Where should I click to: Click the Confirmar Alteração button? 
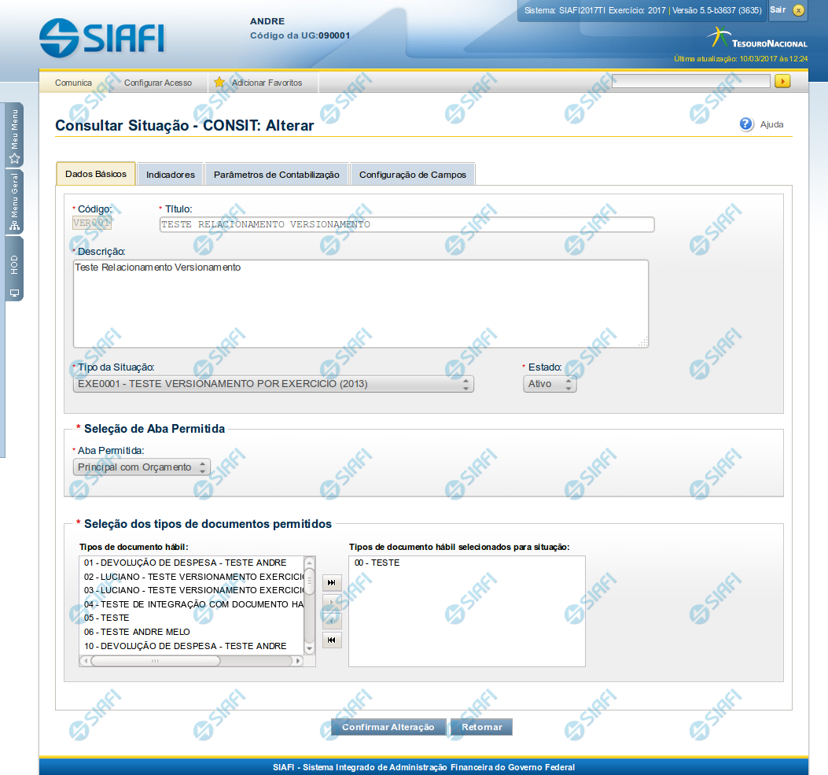(388, 727)
